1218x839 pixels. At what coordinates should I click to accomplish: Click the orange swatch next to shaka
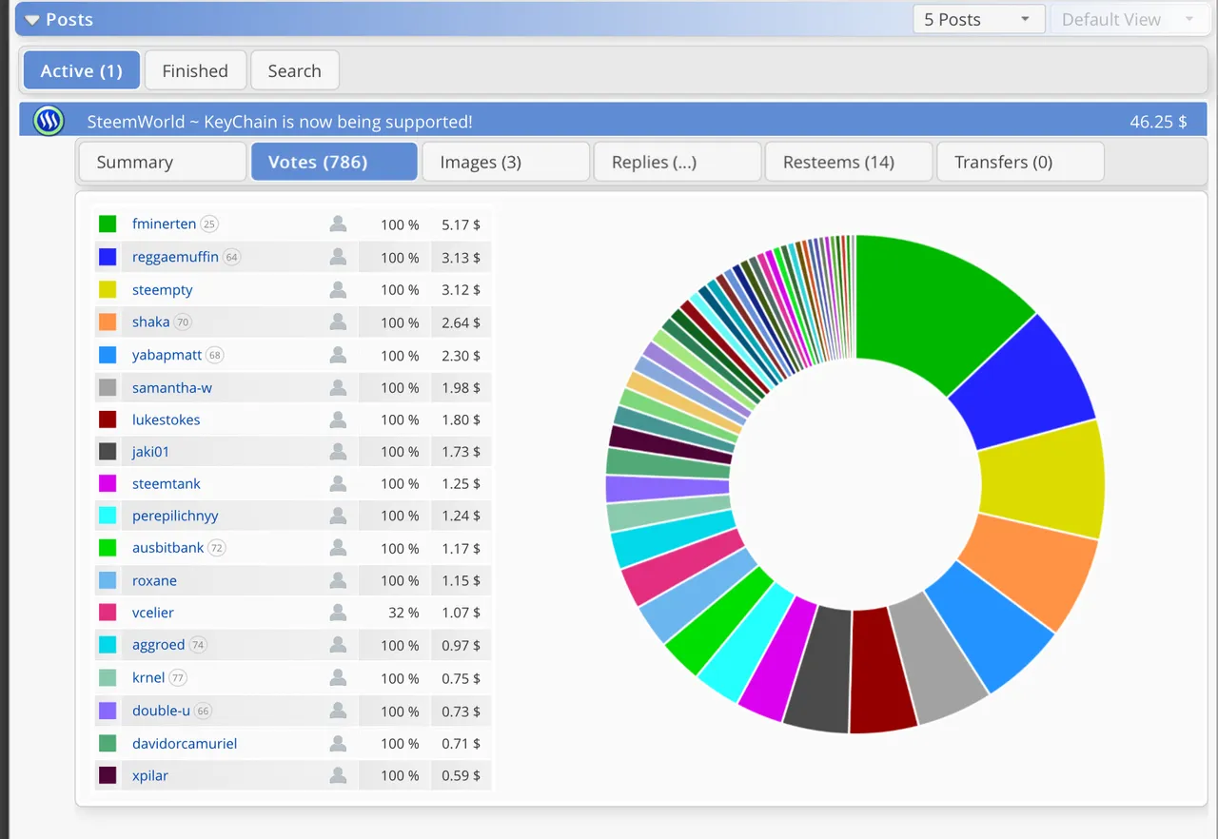coord(108,322)
